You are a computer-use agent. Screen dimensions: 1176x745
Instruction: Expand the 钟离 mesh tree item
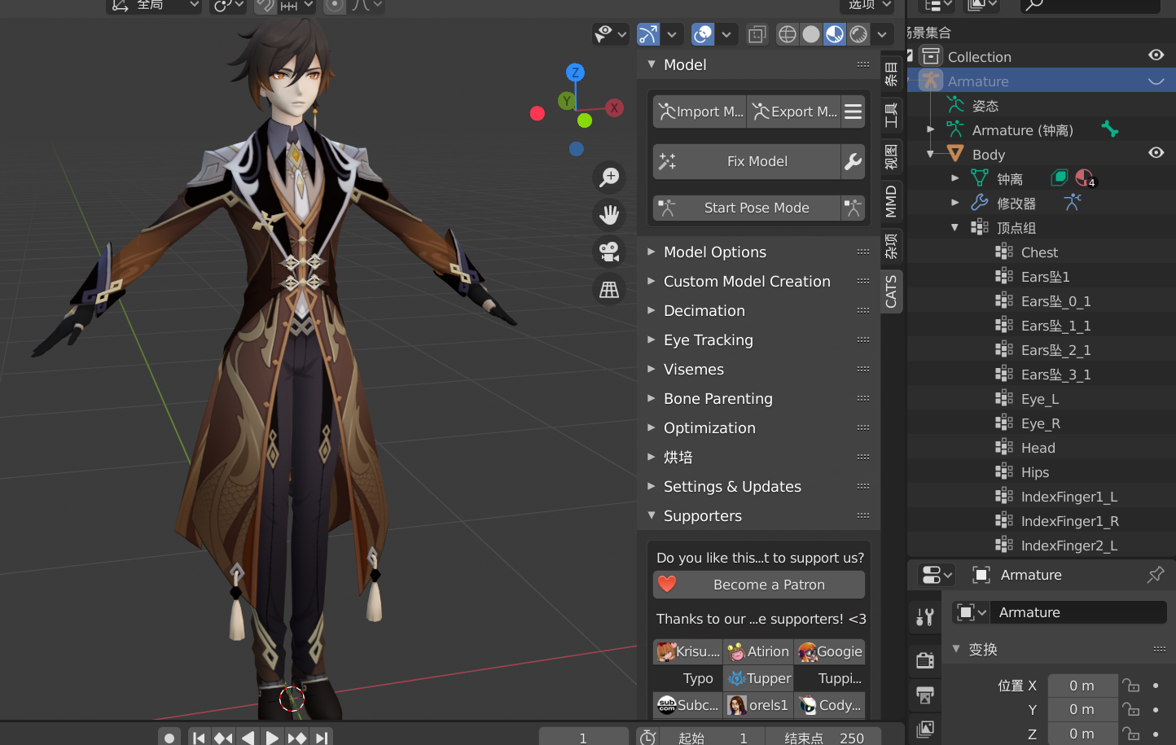(955, 178)
